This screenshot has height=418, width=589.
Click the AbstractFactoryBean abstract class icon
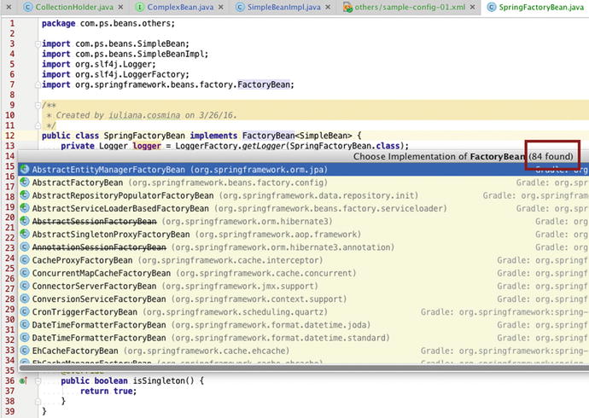click(25, 183)
